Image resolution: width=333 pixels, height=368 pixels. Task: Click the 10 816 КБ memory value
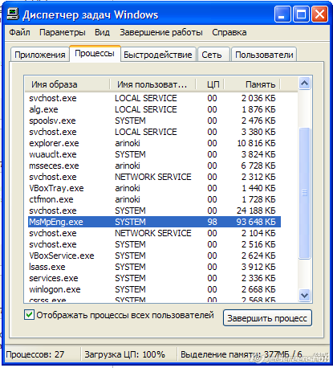click(x=256, y=143)
